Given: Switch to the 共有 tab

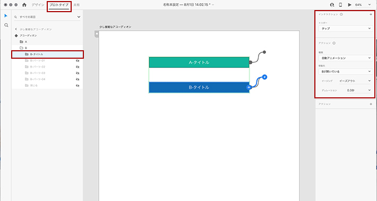Looking at the screenshot, I should point(76,5).
